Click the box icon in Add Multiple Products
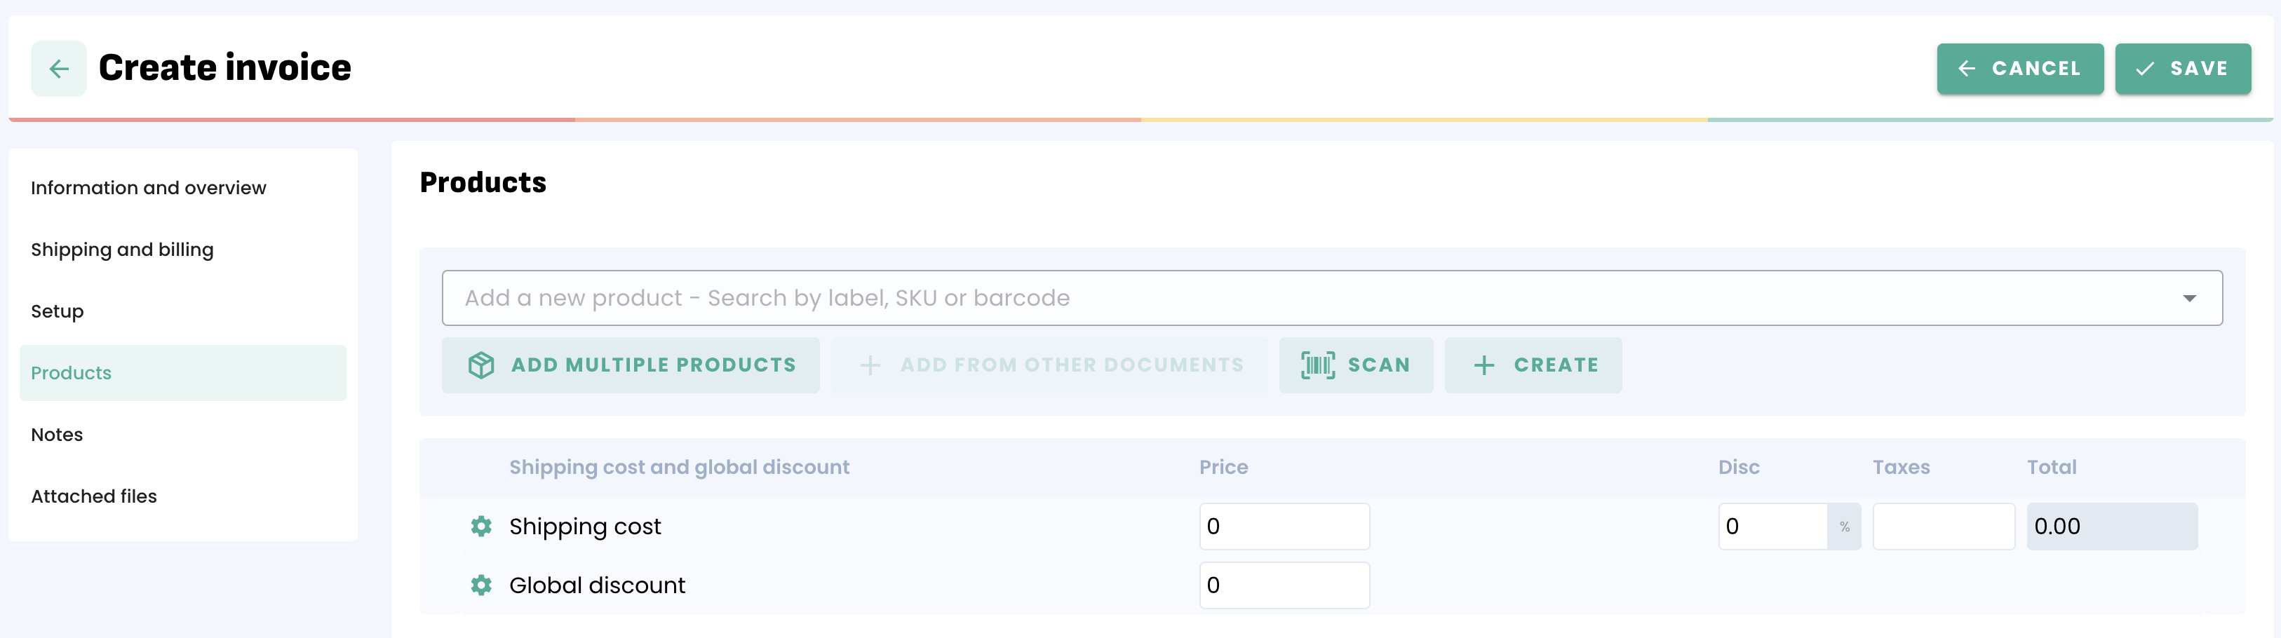2281x638 pixels. [x=480, y=365]
